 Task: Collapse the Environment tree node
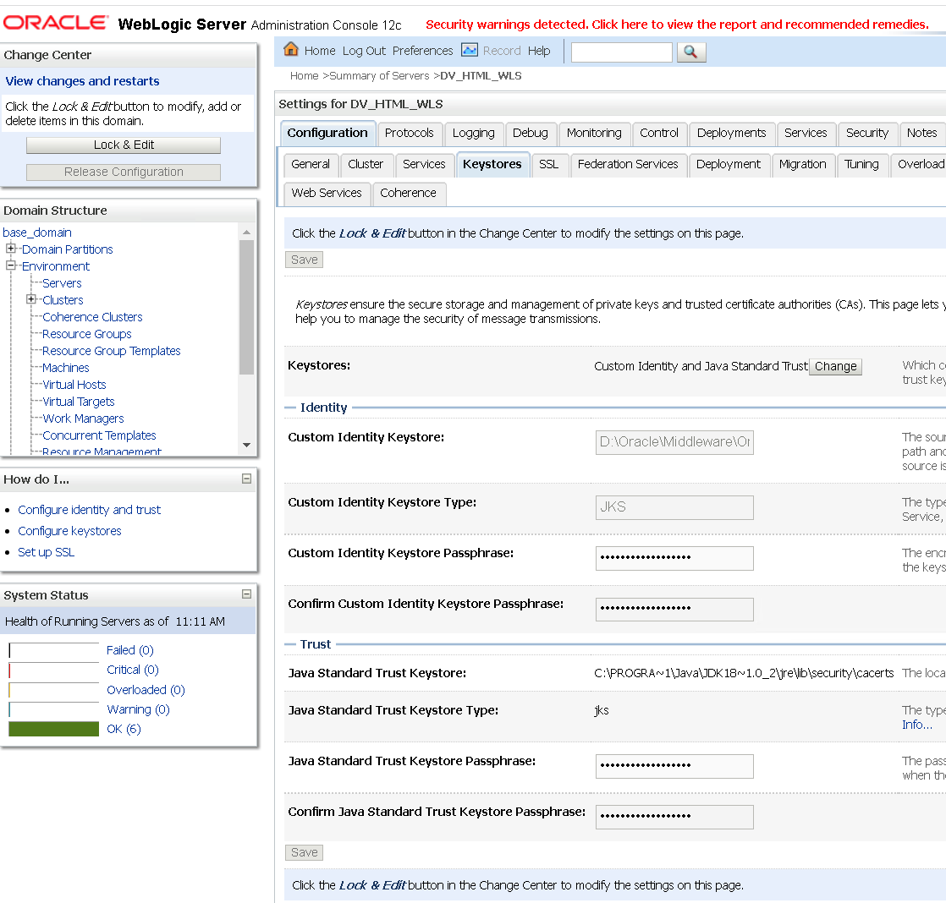click(10, 265)
